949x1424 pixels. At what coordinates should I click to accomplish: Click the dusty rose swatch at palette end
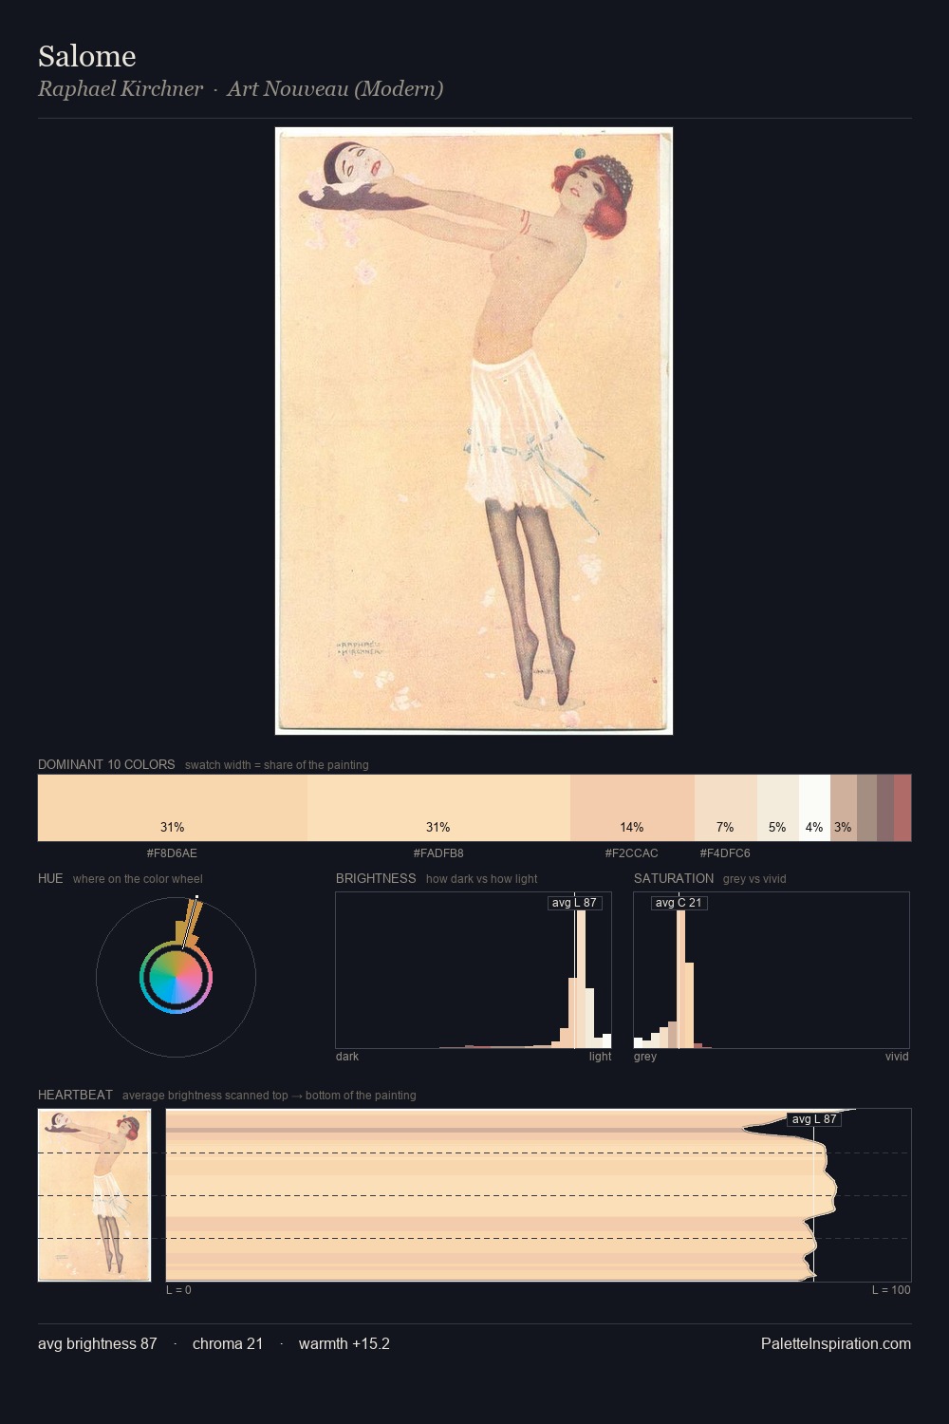click(x=902, y=808)
